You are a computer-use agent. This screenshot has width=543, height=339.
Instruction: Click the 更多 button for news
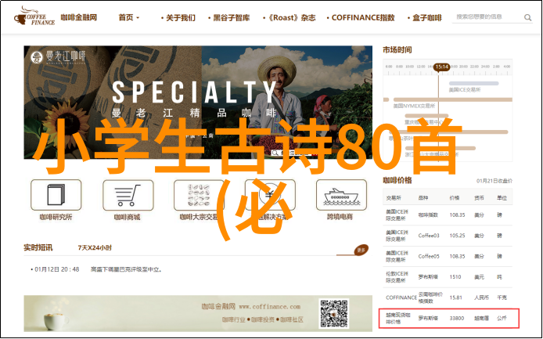point(361,250)
